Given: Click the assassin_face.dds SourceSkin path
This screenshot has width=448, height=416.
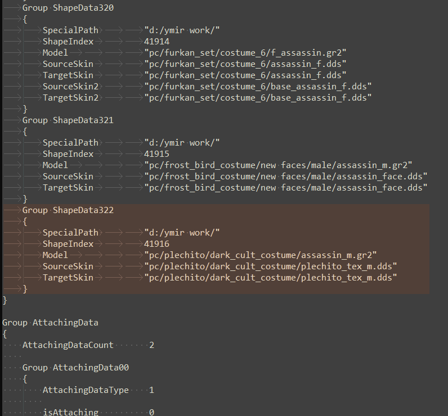Looking at the screenshot, I should point(286,177).
